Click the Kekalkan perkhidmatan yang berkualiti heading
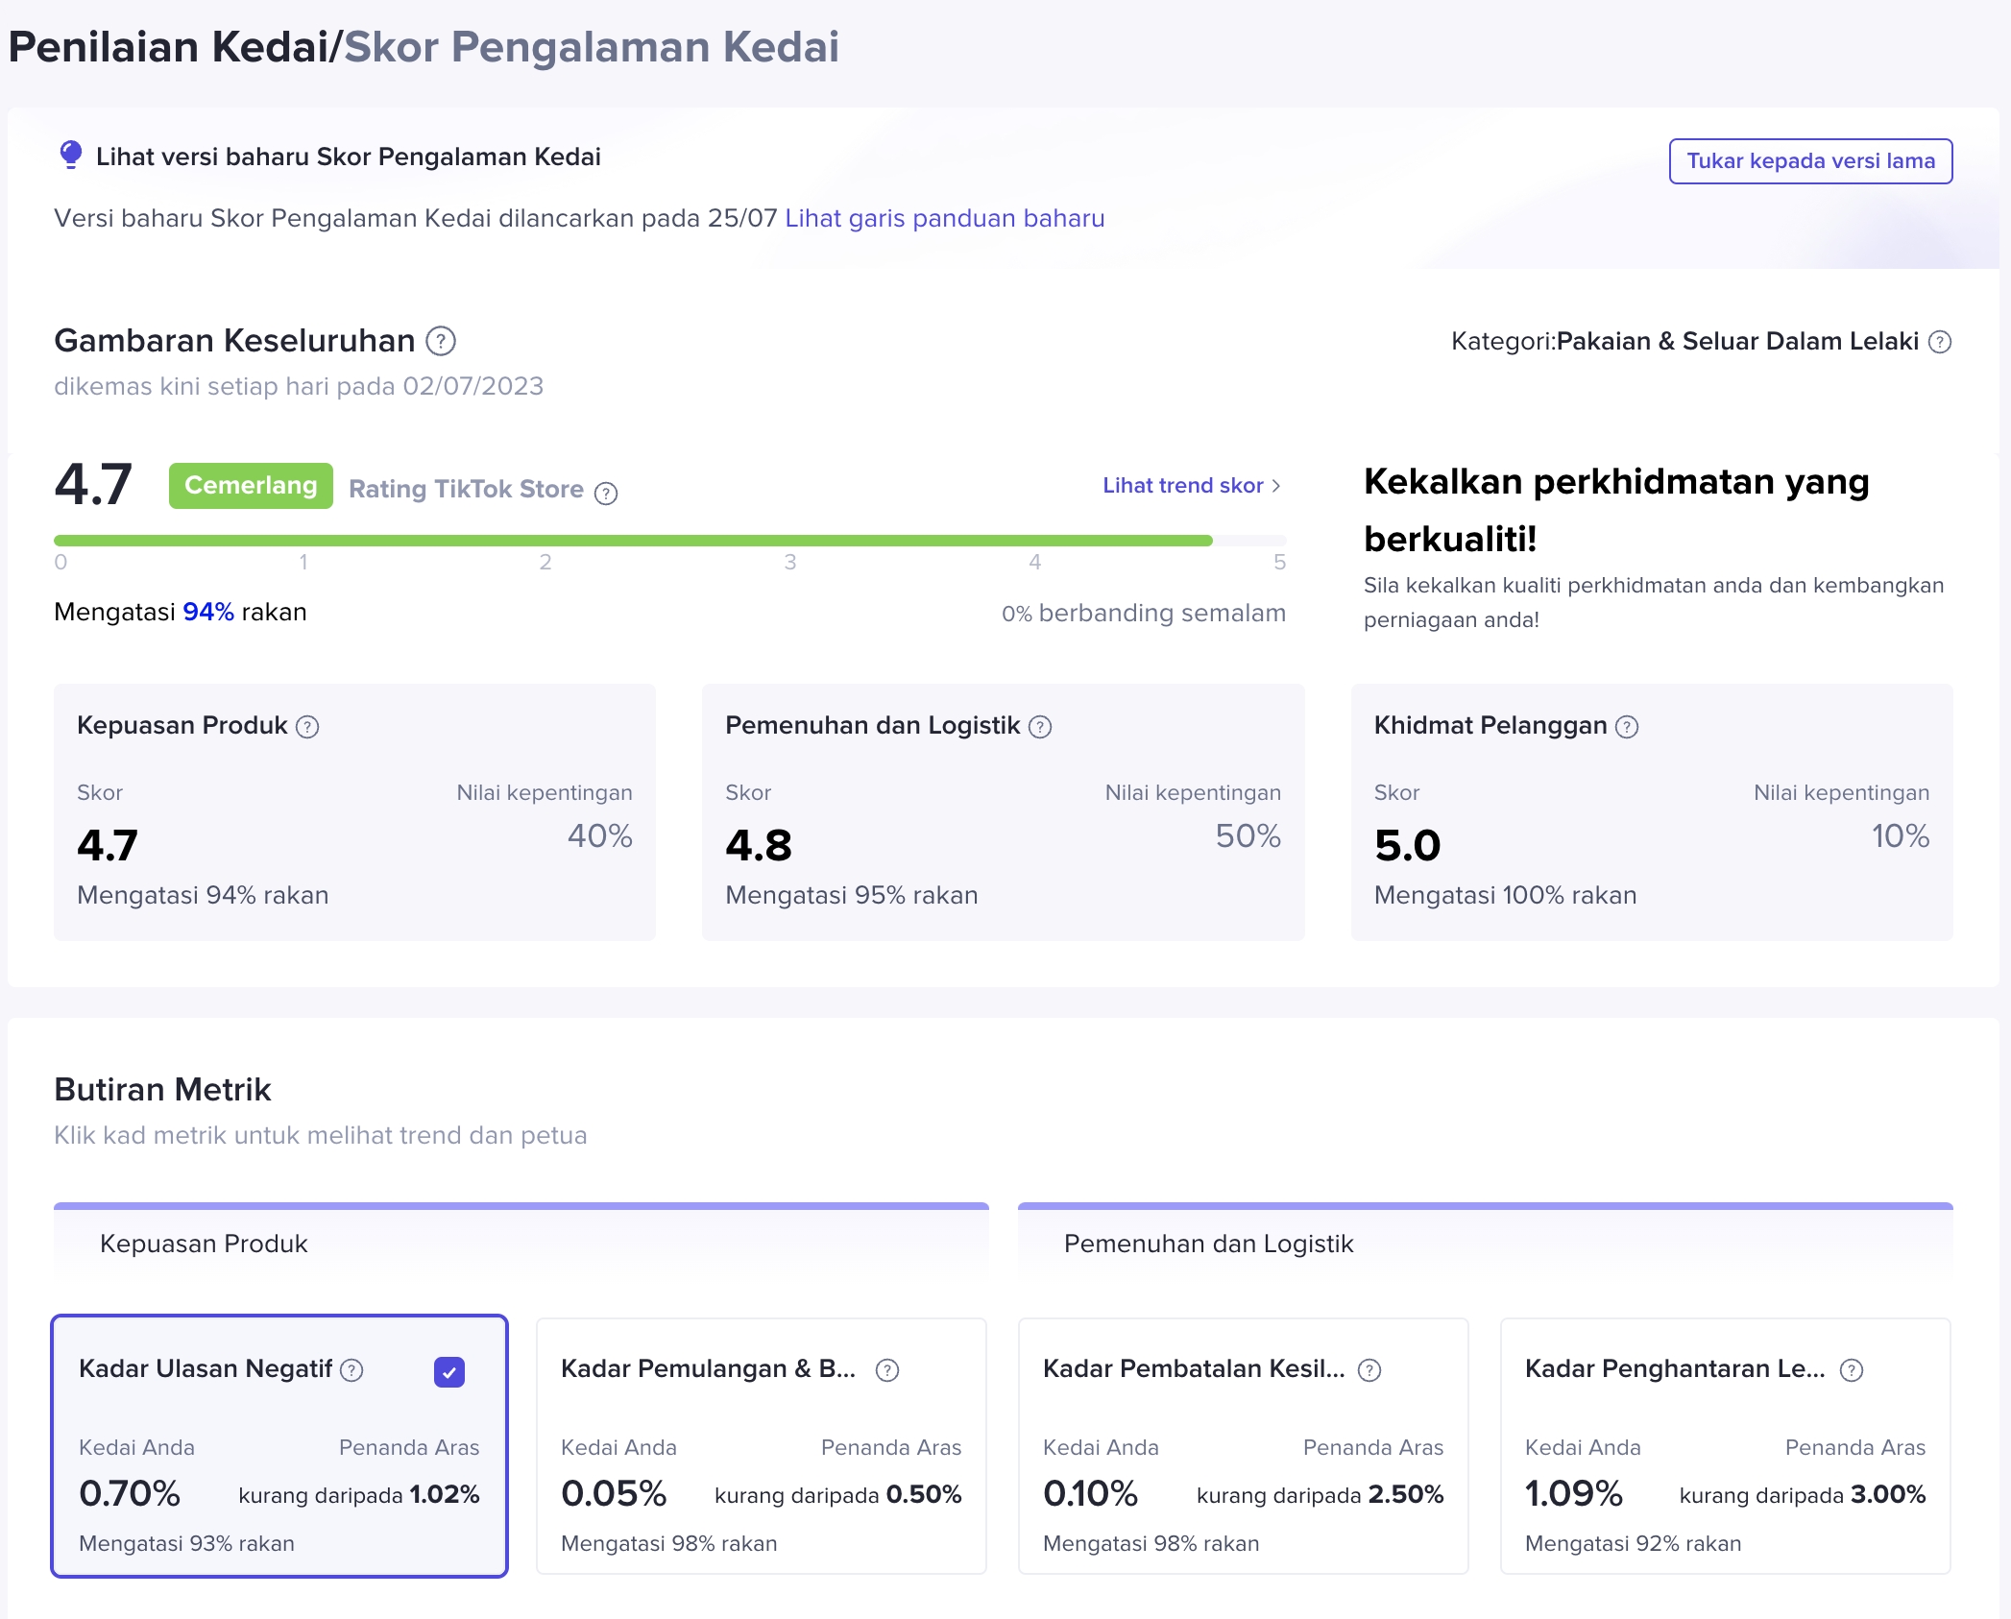The height and width of the screenshot is (1619, 2011). (x=1616, y=510)
